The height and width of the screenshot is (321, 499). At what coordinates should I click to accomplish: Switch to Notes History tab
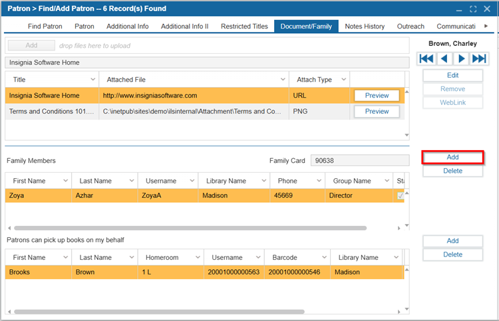(365, 27)
